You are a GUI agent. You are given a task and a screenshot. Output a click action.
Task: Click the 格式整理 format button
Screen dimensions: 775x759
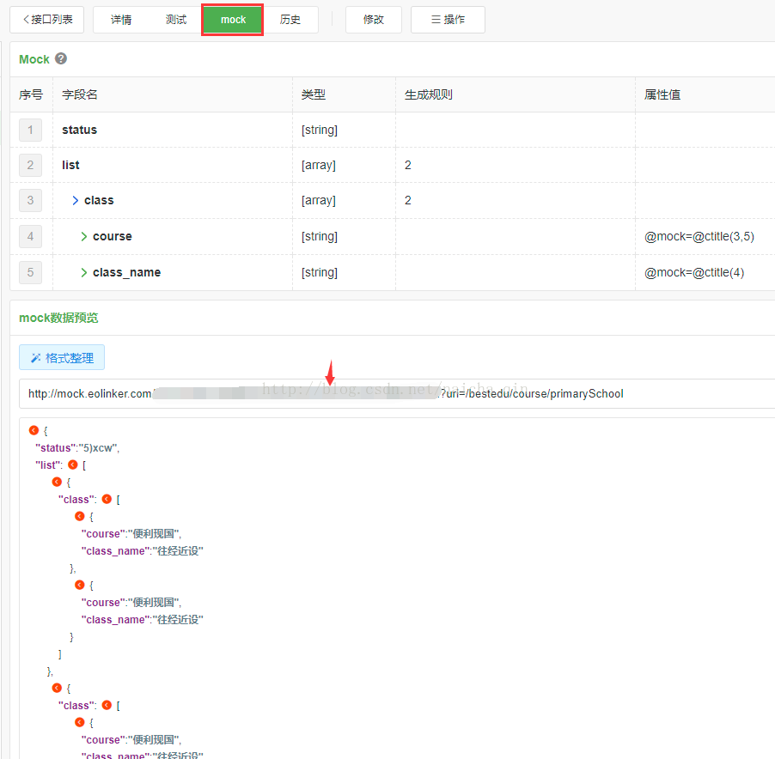(x=62, y=357)
